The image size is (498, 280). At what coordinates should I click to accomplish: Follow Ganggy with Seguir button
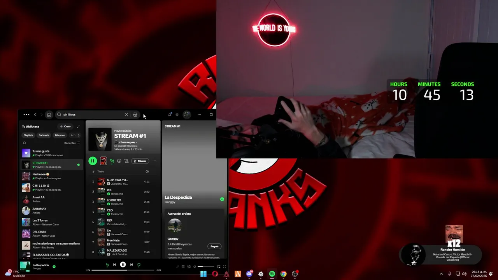coord(214,246)
